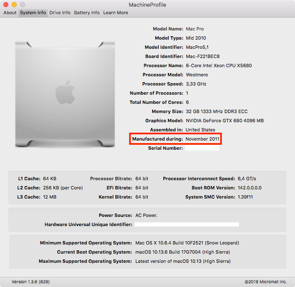Click the EFI Bitrate 64 bit value
This screenshot has width=295, height=287.
142,188
